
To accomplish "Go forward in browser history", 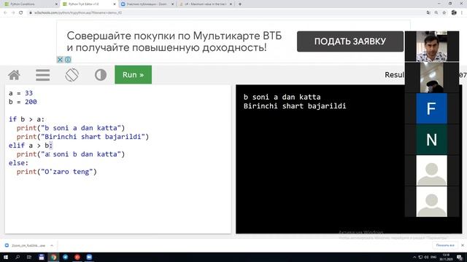I will click(x=13, y=13).
